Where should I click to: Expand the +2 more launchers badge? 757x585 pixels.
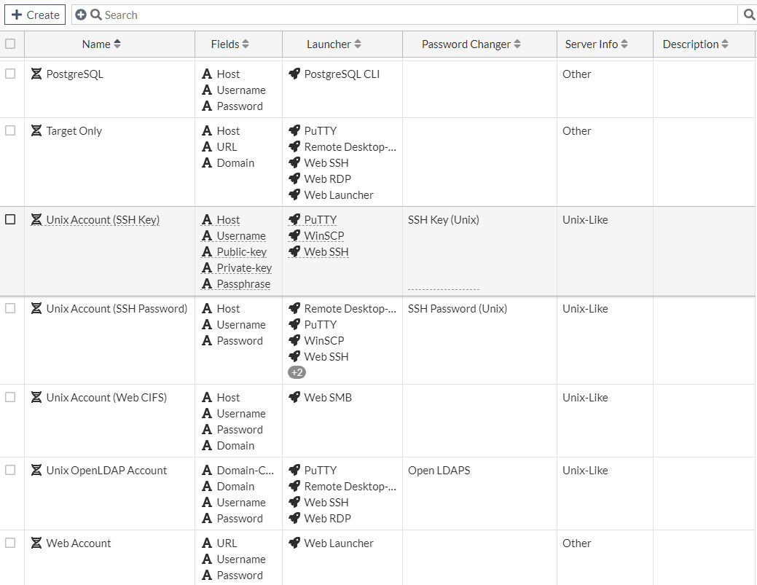[x=297, y=372]
